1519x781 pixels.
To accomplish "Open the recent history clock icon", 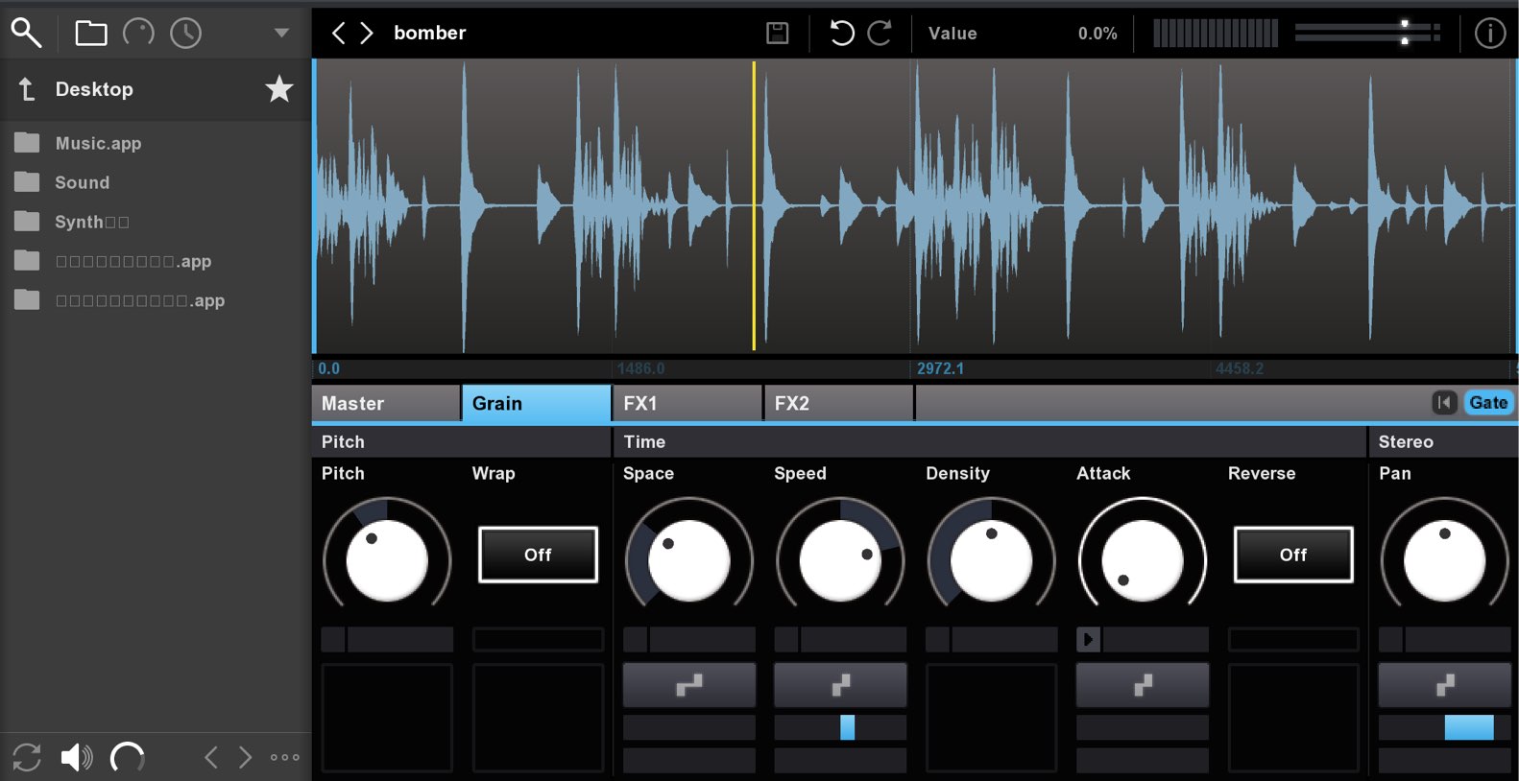I will [x=185, y=34].
